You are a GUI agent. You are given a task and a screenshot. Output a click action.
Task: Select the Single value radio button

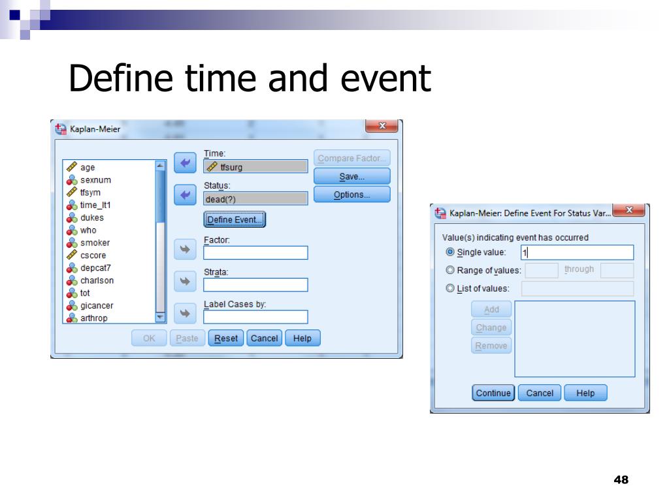(449, 252)
